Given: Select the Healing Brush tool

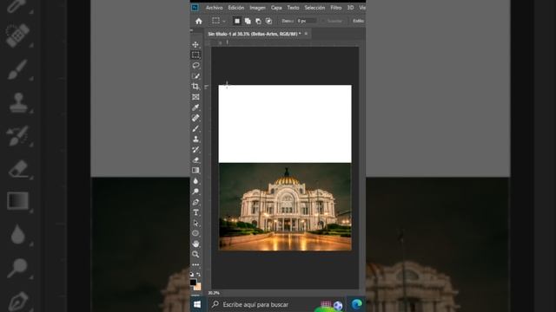Looking at the screenshot, I should 195,118.
